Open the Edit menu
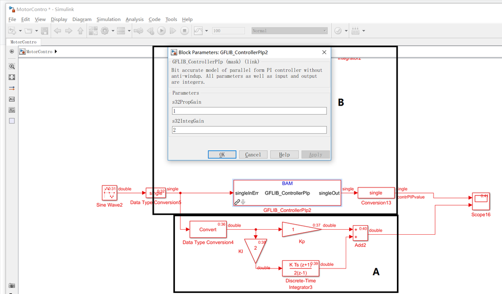The width and height of the screenshot is (502, 294). tap(25, 19)
